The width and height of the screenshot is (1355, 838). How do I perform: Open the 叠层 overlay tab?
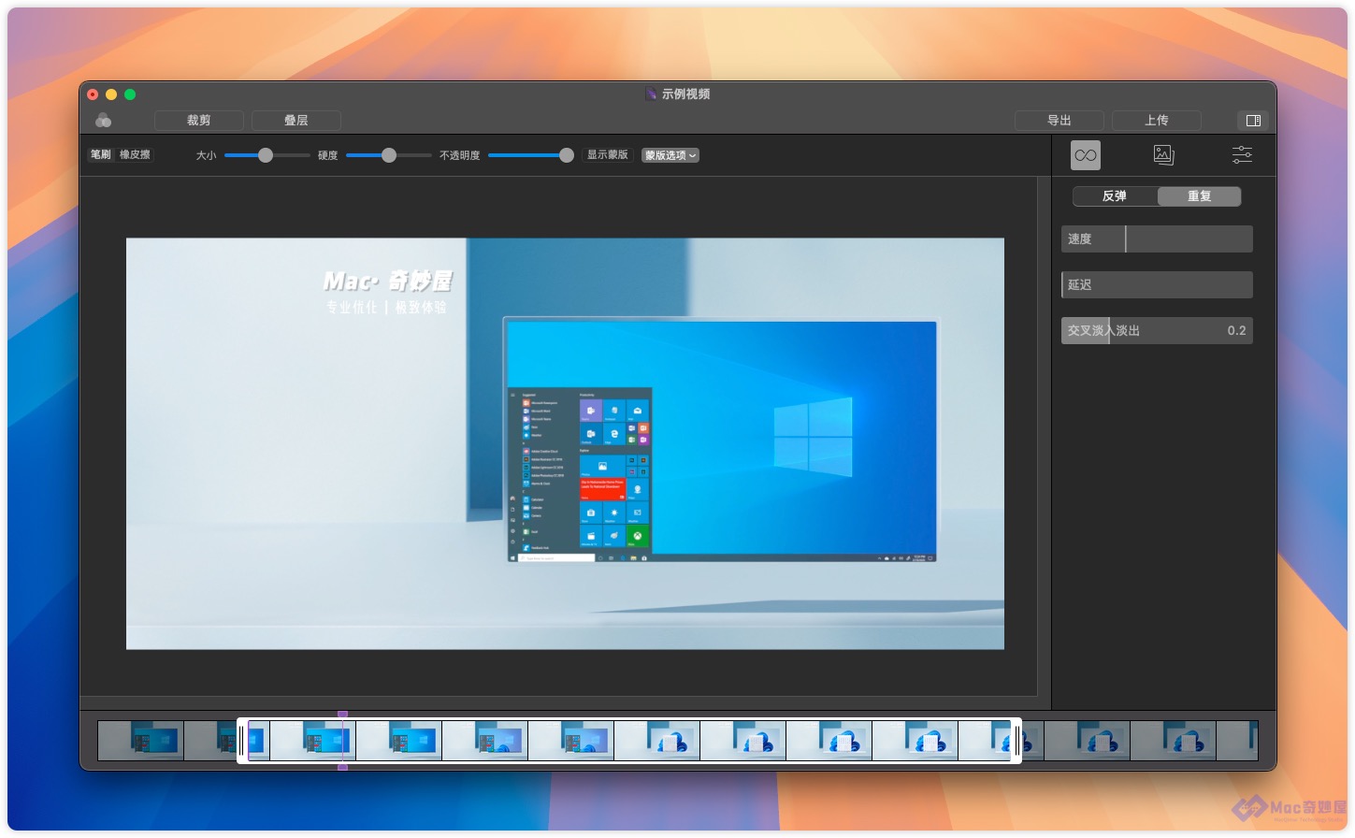296,121
